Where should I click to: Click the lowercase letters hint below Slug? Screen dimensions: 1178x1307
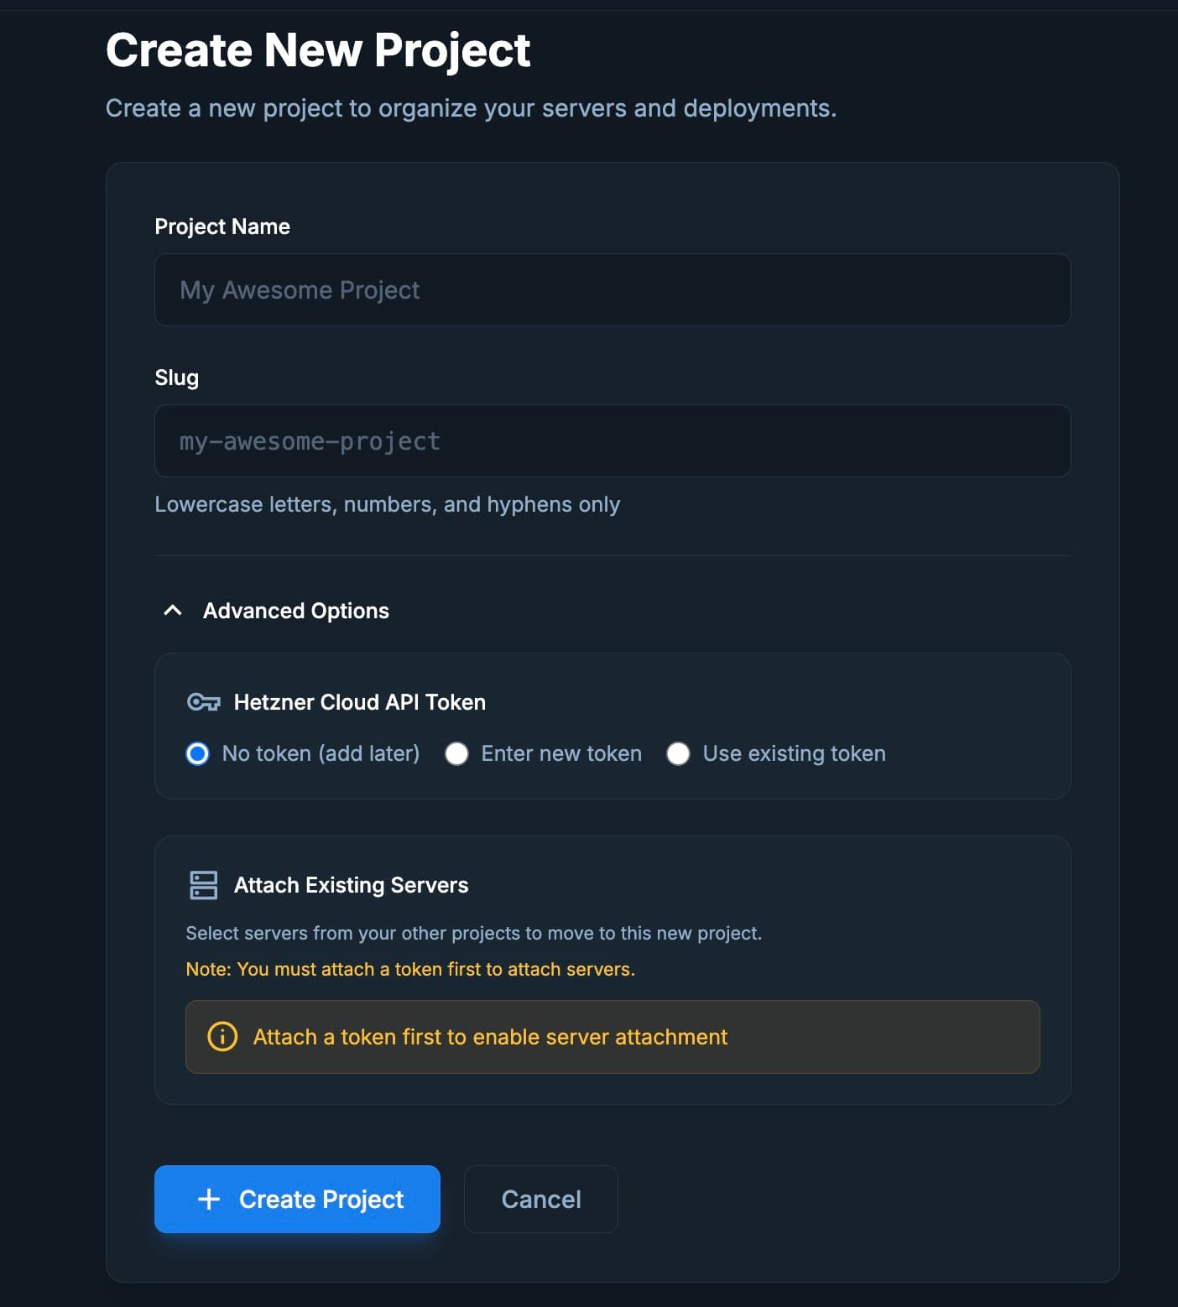(x=388, y=504)
